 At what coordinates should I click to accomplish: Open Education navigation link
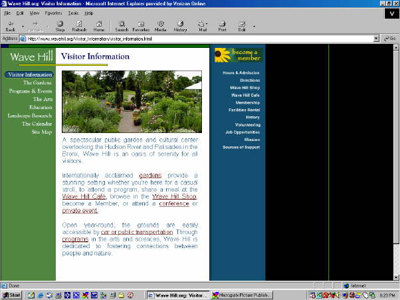point(41,107)
